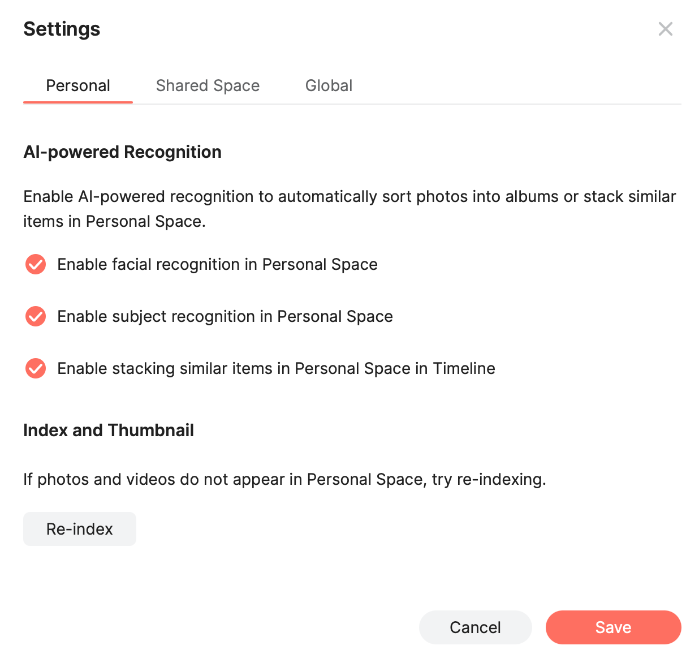Click the 'Enable facial recognition in Personal Space' label
The height and width of the screenshot is (654, 699).
pos(217,264)
